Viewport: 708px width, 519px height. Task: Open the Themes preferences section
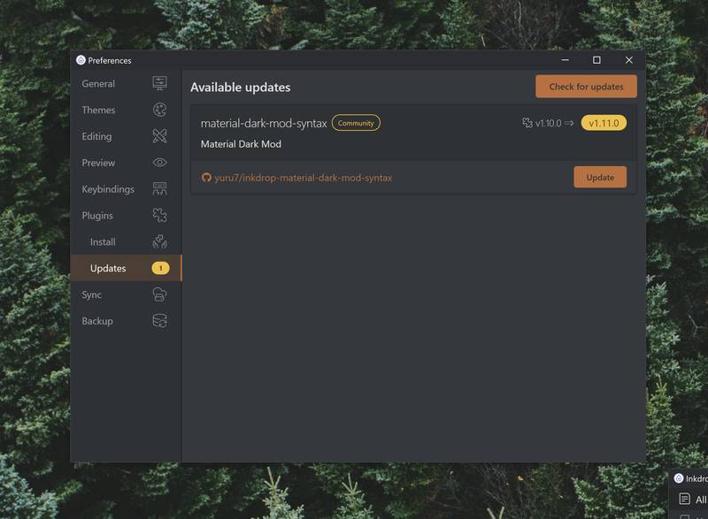(100, 110)
